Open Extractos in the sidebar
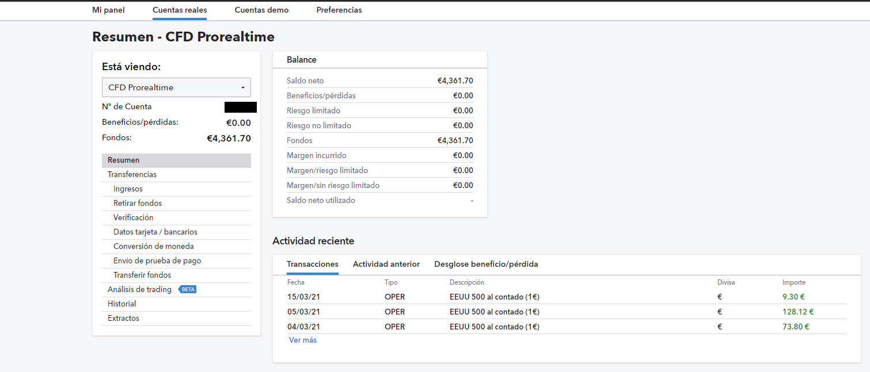Viewport: 870px width, 372px height. pyautogui.click(x=123, y=319)
